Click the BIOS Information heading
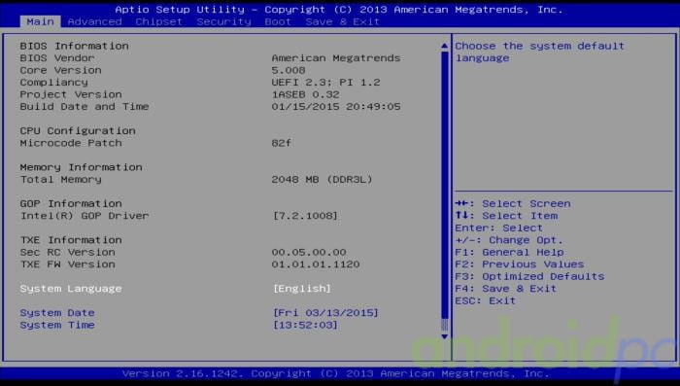Viewport: 680px width, 386px height. [74, 46]
